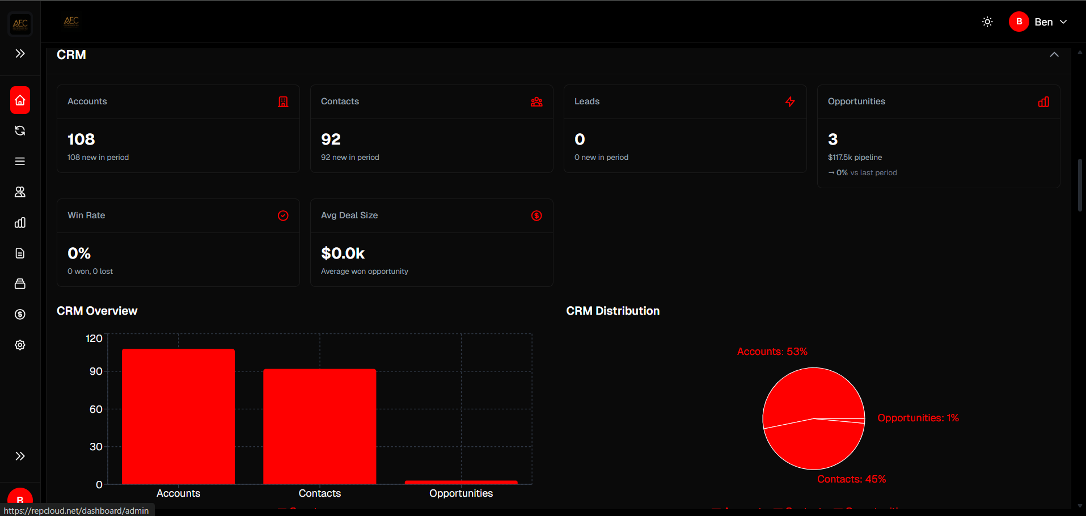Click the Contacts bar in chart
Viewport: 1086px width, 516px height.
(320, 426)
